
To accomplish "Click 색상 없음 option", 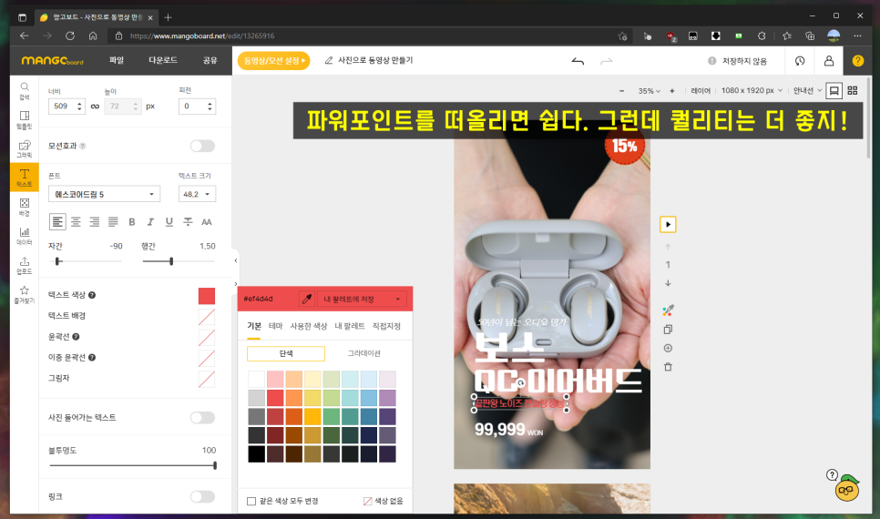I will coord(384,501).
